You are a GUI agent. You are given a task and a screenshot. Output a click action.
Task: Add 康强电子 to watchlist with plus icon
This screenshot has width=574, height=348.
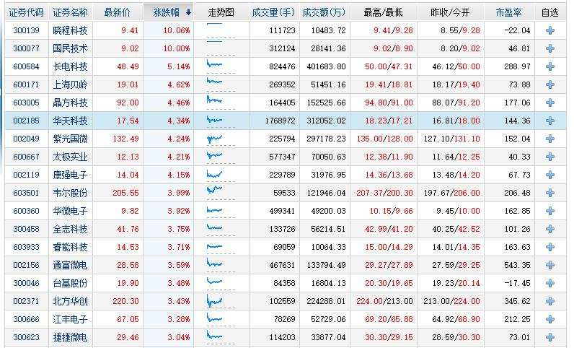(549, 175)
